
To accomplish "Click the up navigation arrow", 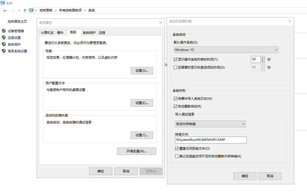I will coord(25,10).
